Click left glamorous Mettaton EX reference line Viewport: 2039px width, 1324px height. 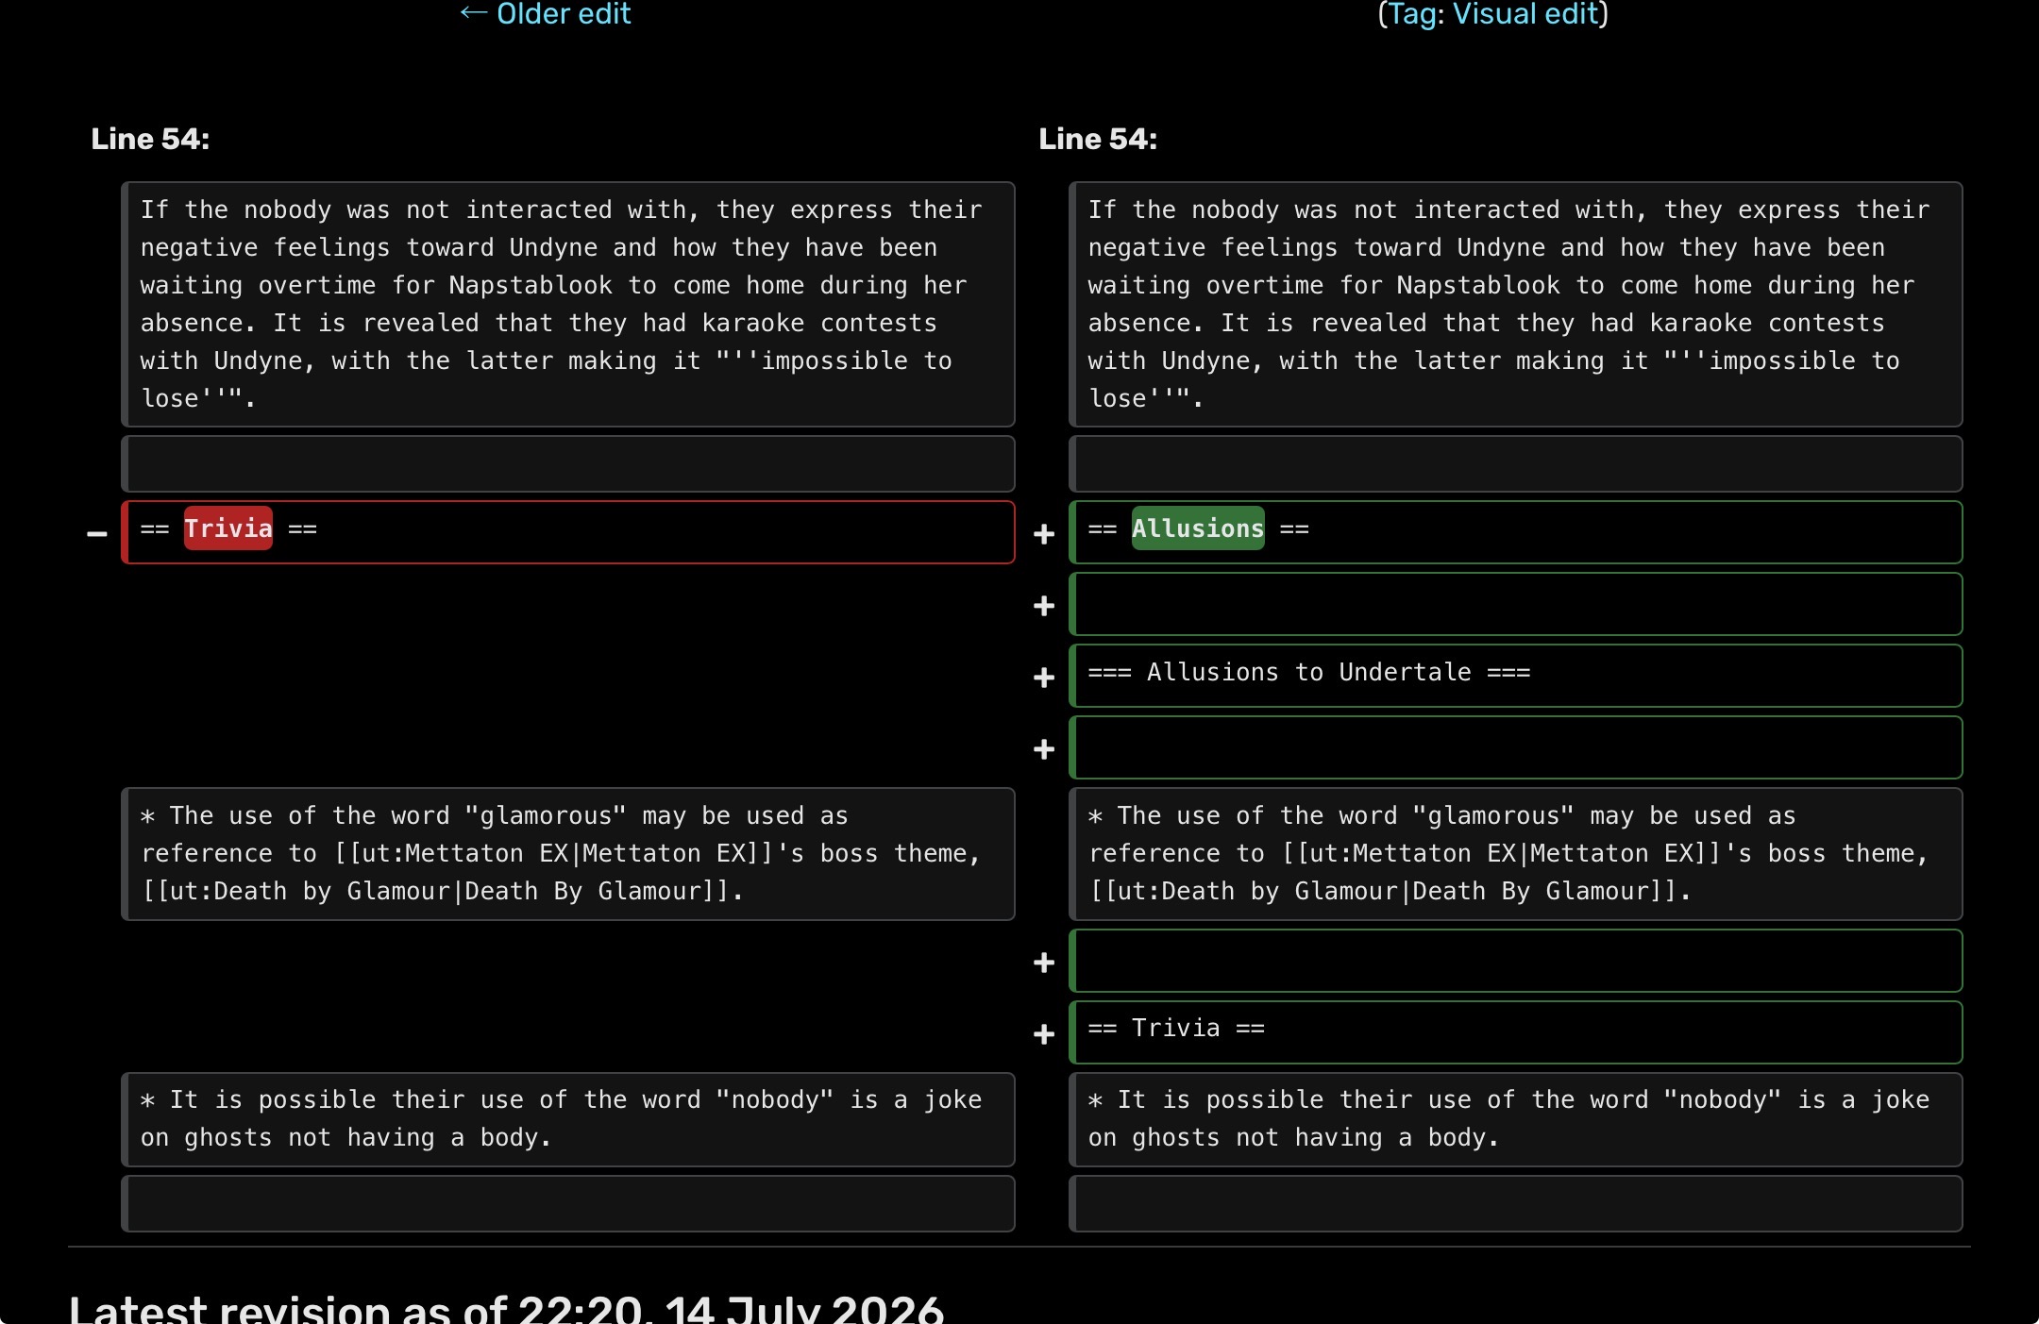(568, 854)
